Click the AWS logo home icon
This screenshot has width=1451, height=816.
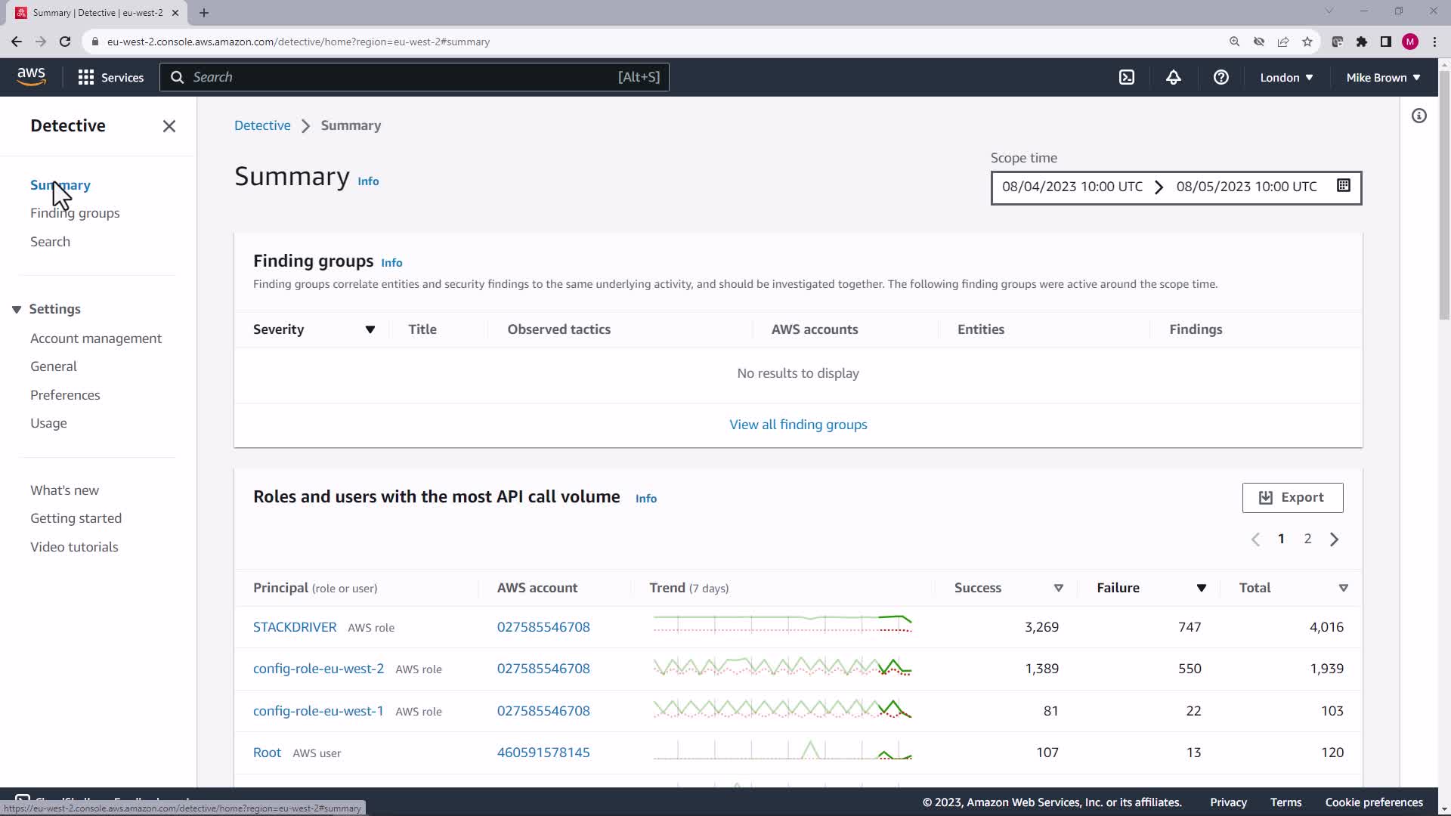[x=31, y=76]
